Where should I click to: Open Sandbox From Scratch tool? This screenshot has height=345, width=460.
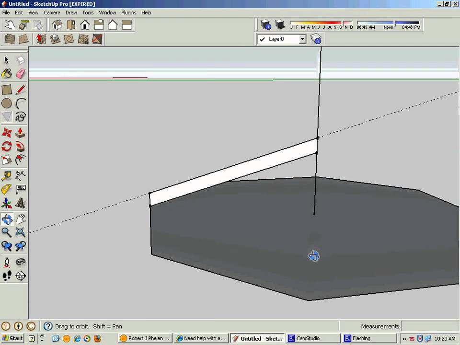tap(23, 39)
